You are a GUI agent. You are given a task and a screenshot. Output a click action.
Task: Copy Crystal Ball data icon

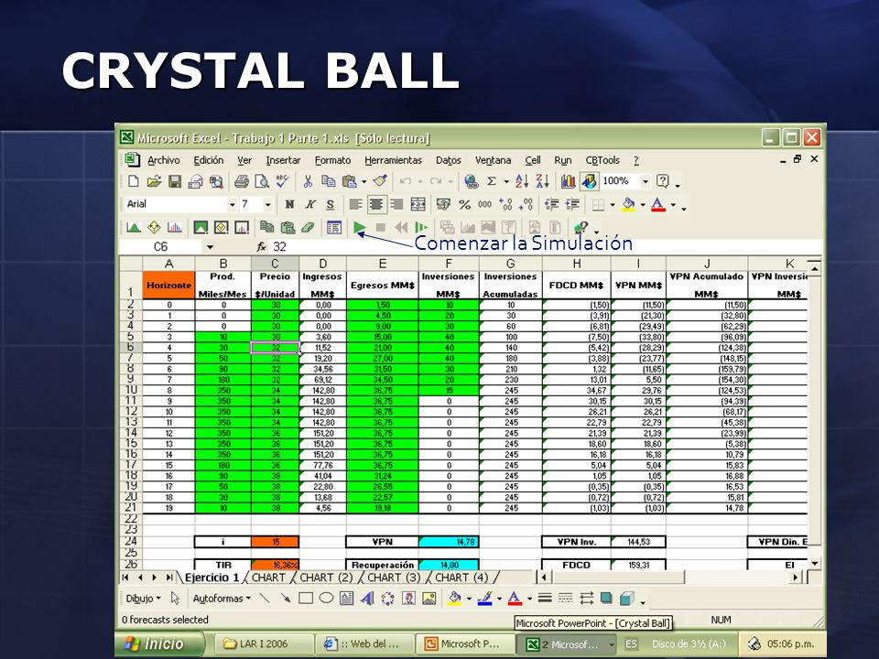point(266,228)
